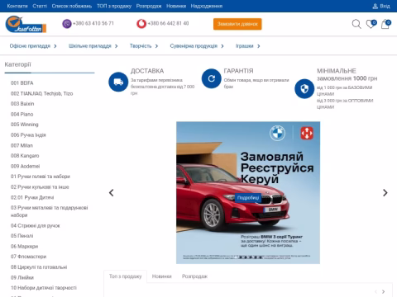The image size is (397, 297).
Task: Click the Вхід login link
Action: [x=385, y=6]
